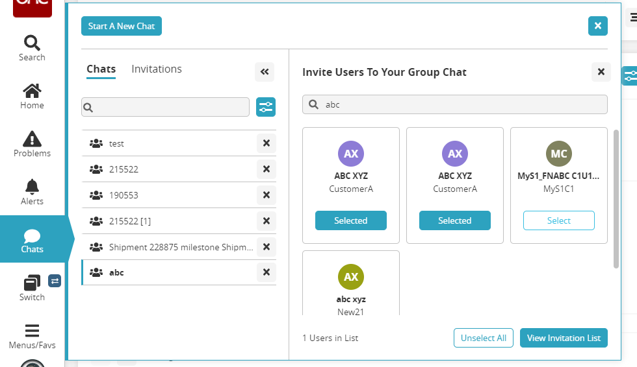Image resolution: width=637 pixels, height=367 pixels.
Task: Deselect the first ABC XYZ CustomerA user
Action: [x=351, y=220]
